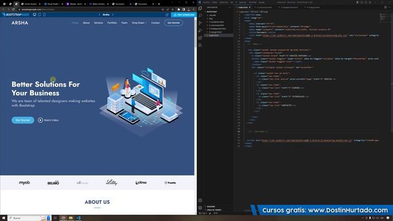The height and width of the screenshot is (221, 393).
Task: Expand the Drop Down nav menu
Action: (139, 23)
